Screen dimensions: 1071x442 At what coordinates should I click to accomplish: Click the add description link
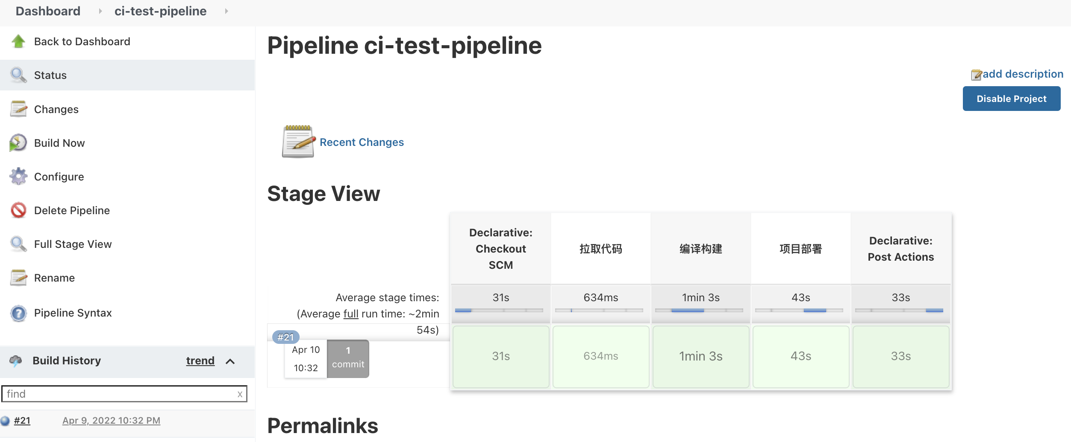pos(1022,74)
